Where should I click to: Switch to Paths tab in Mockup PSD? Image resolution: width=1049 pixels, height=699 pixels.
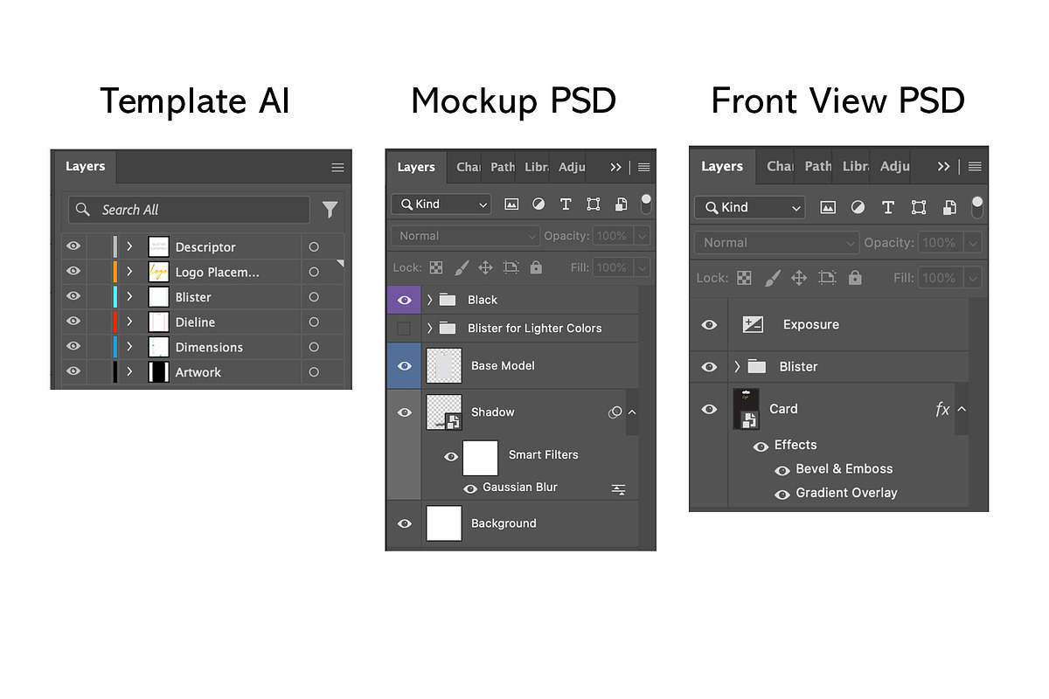point(502,167)
